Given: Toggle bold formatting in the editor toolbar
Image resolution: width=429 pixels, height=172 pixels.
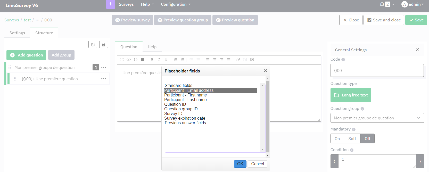Looking at the screenshot, I should point(152,60).
